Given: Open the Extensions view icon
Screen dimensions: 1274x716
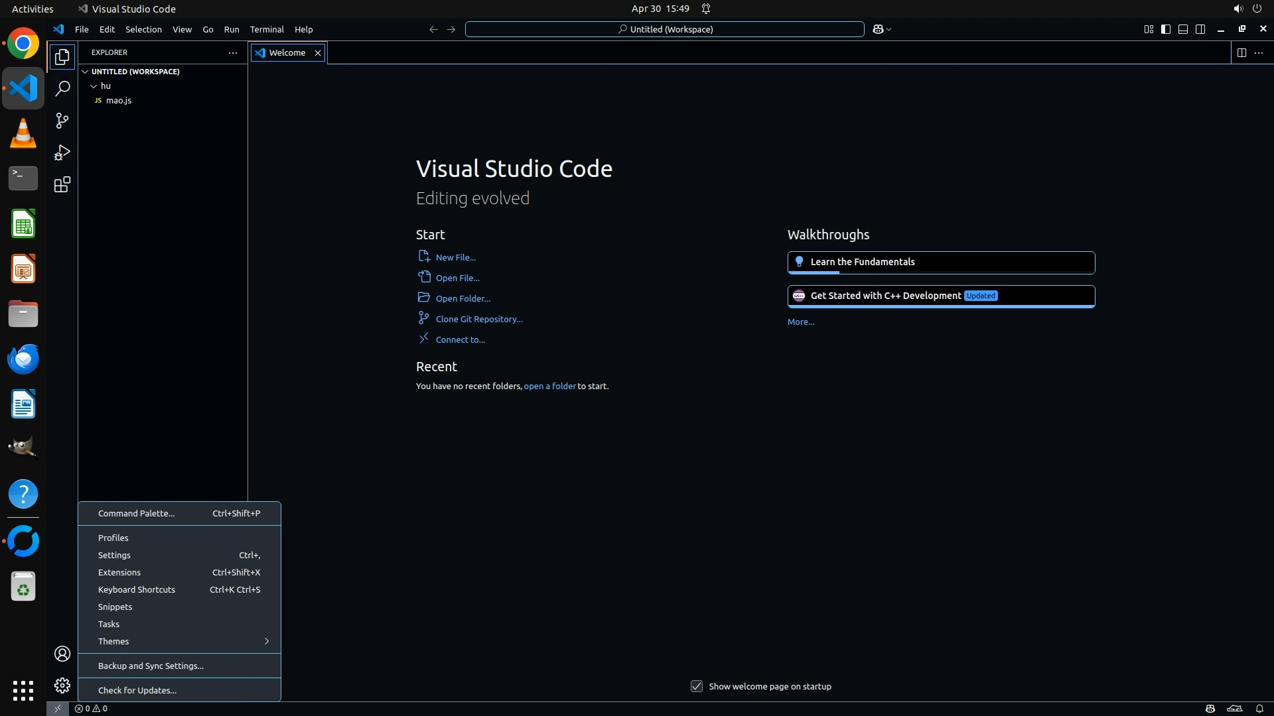Looking at the screenshot, I should [x=62, y=184].
